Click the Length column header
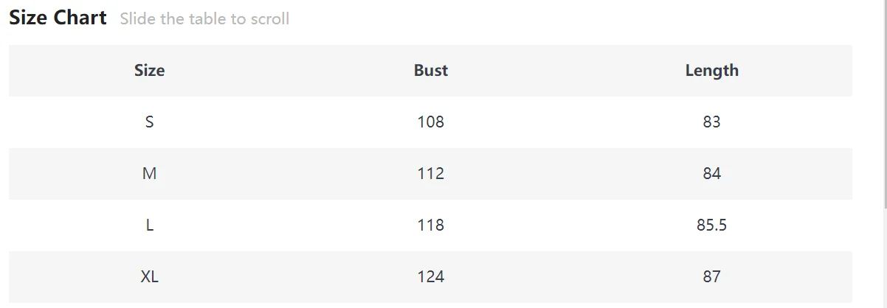Screen dimensions: 887x308 (x=711, y=71)
